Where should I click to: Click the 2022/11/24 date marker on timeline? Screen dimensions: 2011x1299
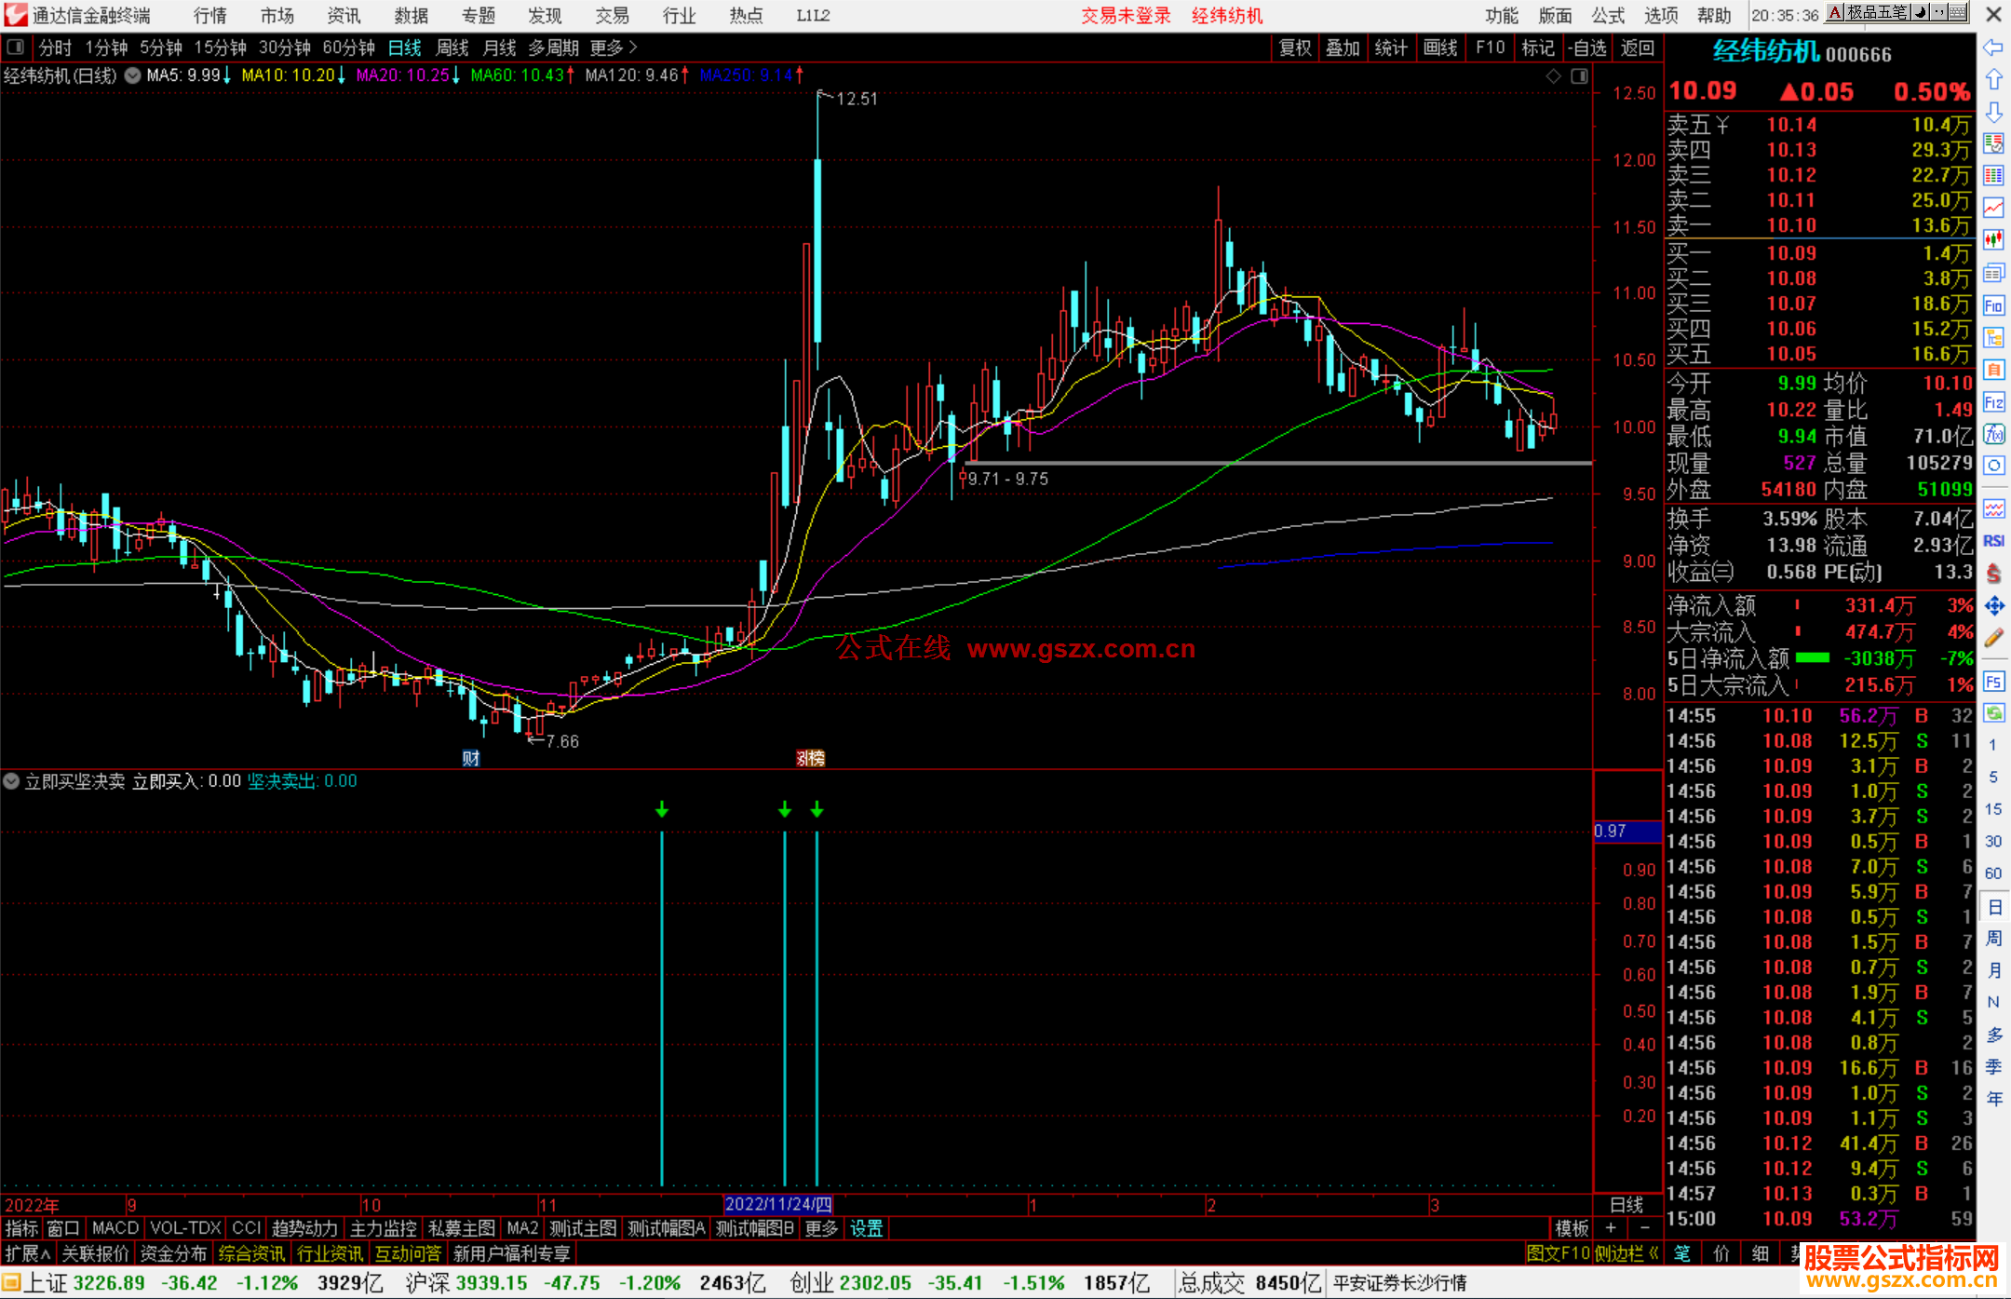pyautogui.click(x=778, y=1205)
